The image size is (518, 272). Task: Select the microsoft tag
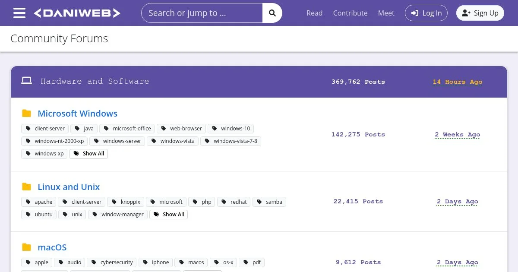tap(166, 202)
